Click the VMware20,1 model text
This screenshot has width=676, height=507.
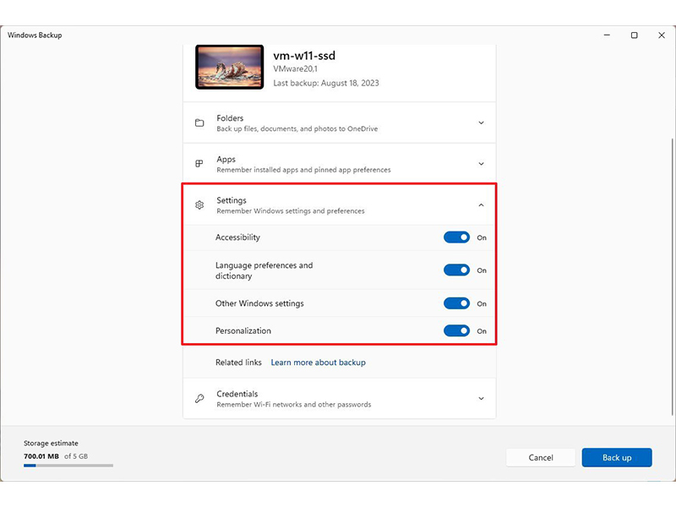[295, 68]
